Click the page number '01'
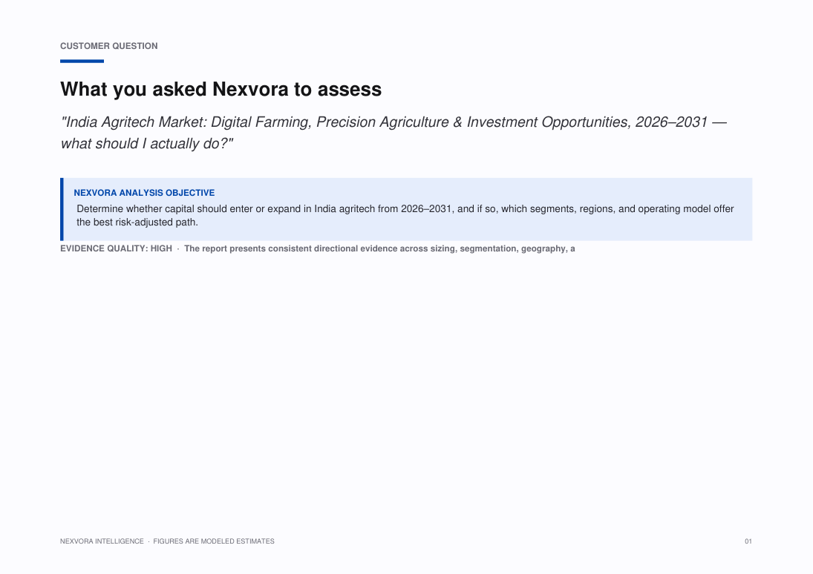 [x=748, y=541]
